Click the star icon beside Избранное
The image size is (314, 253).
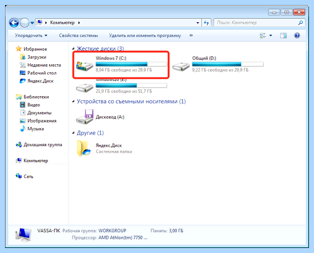pyautogui.click(x=19, y=49)
